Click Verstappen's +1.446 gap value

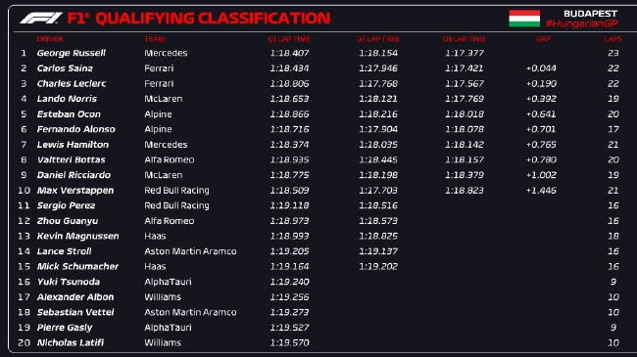pos(541,191)
